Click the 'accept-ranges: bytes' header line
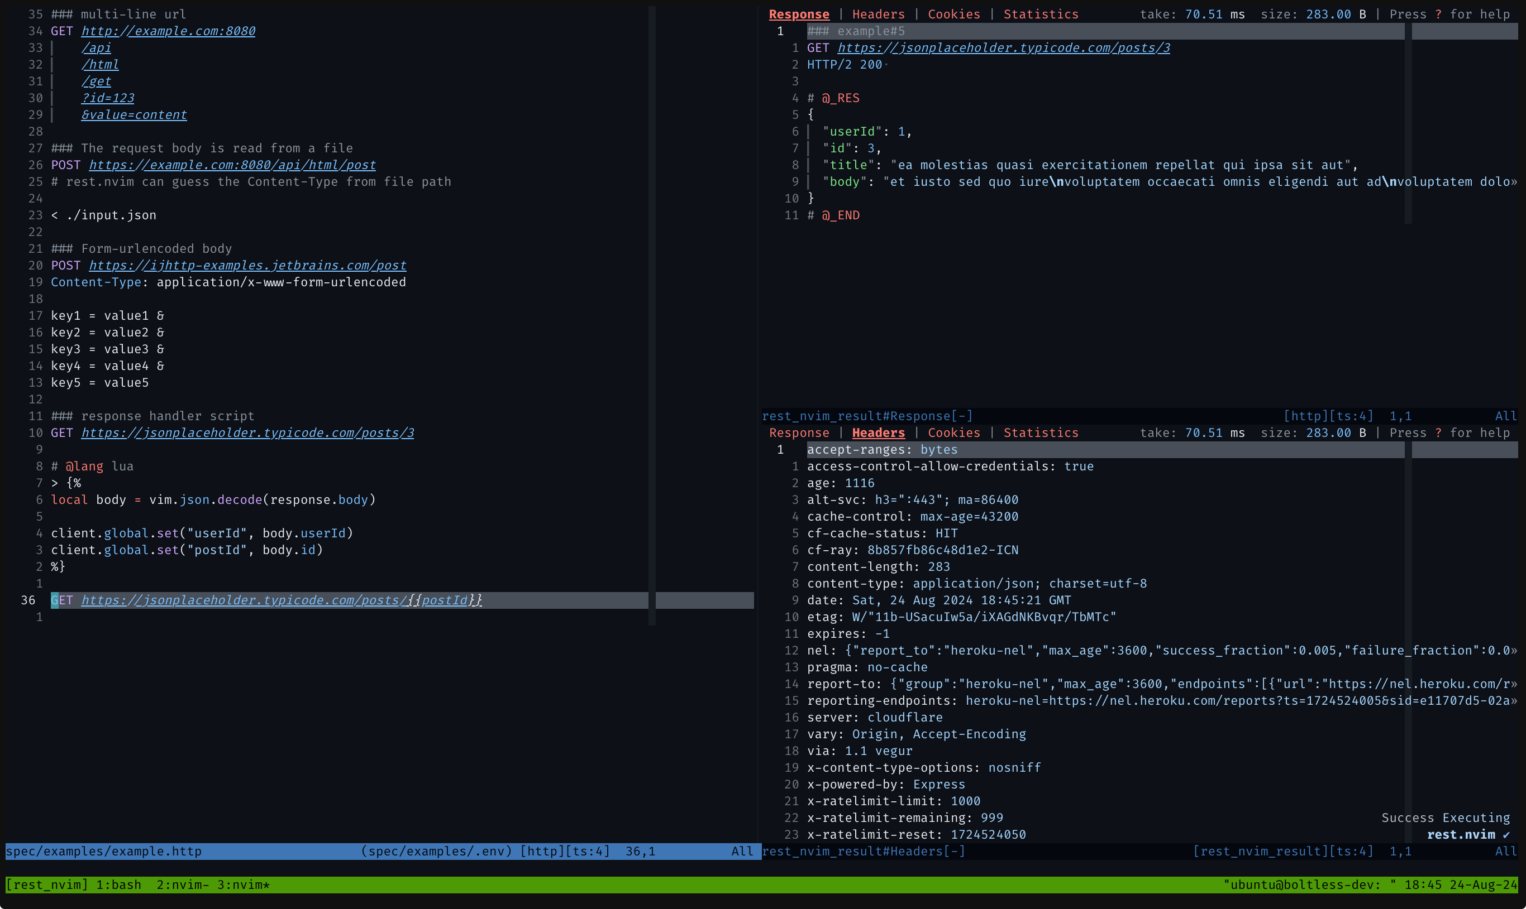The width and height of the screenshot is (1526, 909). [x=881, y=450]
